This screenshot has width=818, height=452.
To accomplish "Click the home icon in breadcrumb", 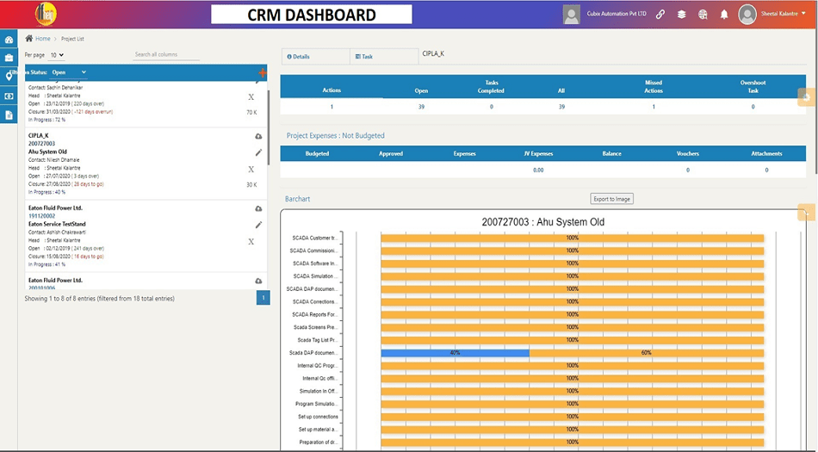I will click(x=29, y=38).
